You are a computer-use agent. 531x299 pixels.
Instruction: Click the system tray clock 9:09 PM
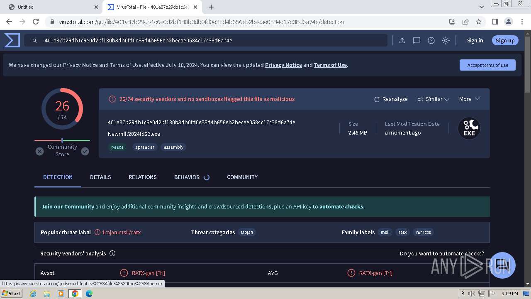[509, 294]
